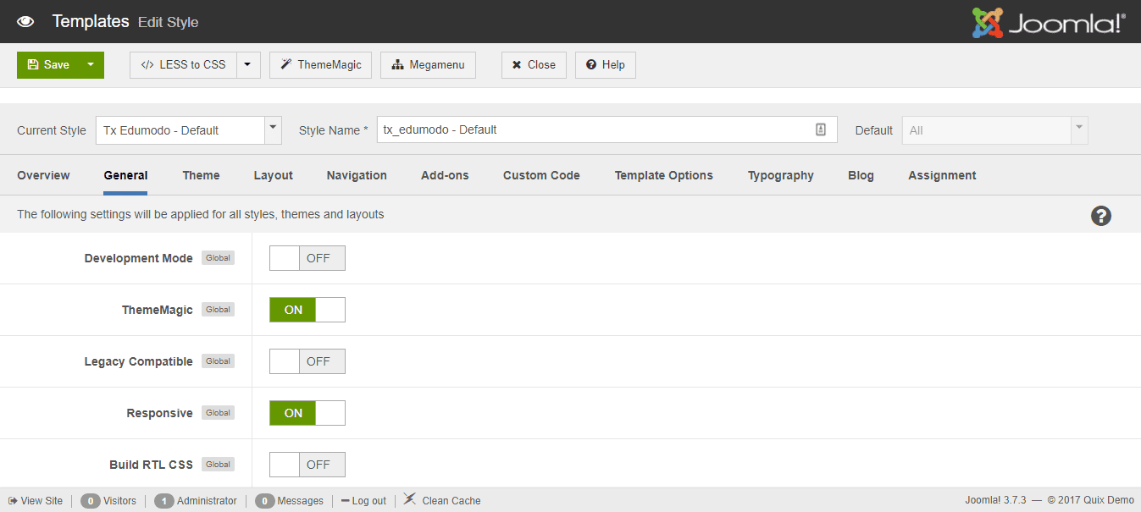Switch to the Typography tab
Image resolution: width=1141 pixels, height=512 pixels.
pos(780,175)
